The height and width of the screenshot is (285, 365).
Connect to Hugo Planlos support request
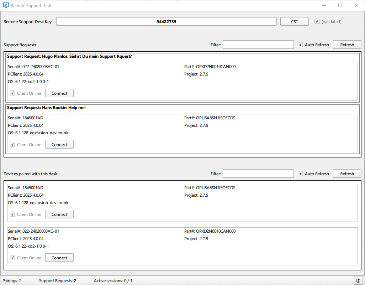tap(59, 93)
